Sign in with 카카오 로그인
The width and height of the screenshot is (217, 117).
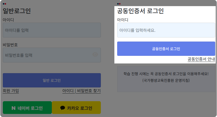[76, 108]
